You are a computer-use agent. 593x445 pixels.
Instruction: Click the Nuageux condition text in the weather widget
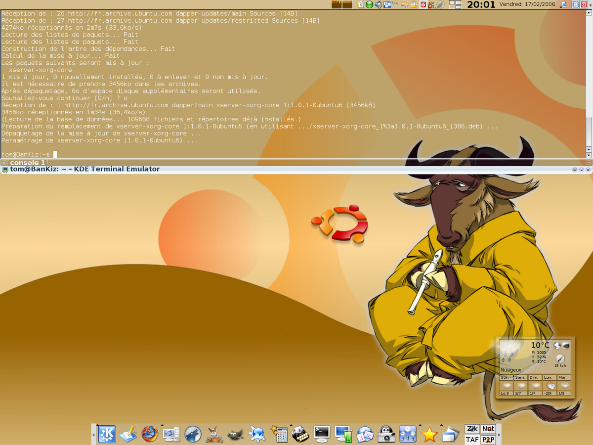point(511,370)
